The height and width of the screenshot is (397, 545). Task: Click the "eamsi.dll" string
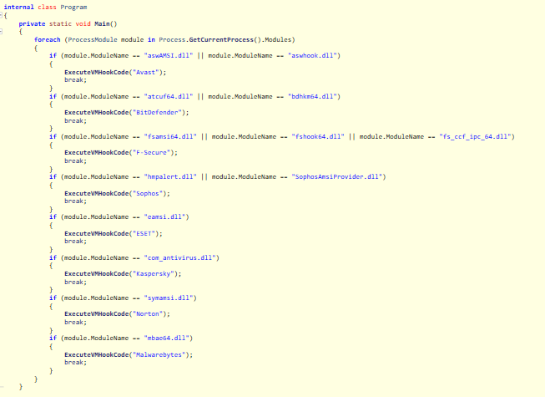[x=164, y=216]
